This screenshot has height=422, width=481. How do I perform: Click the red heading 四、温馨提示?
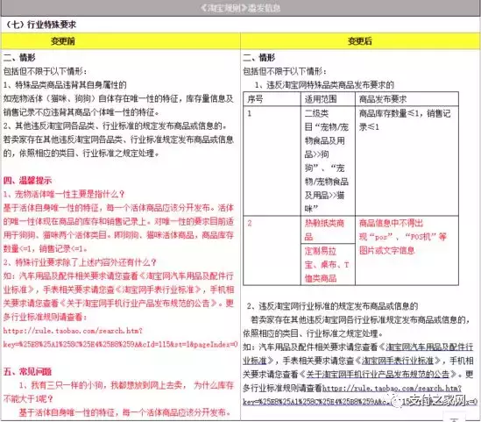(x=28, y=180)
